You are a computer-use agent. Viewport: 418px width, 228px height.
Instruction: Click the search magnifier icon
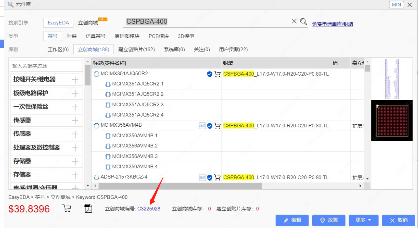(x=303, y=21)
